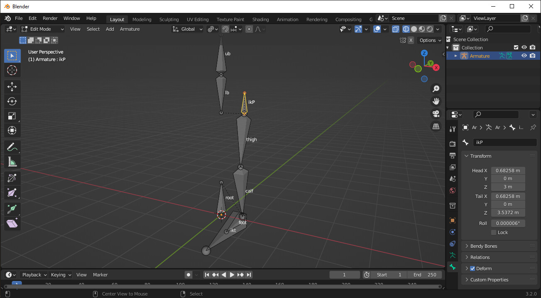Open the Keying dropdown
Screen dimensions: 541x298
point(61,275)
